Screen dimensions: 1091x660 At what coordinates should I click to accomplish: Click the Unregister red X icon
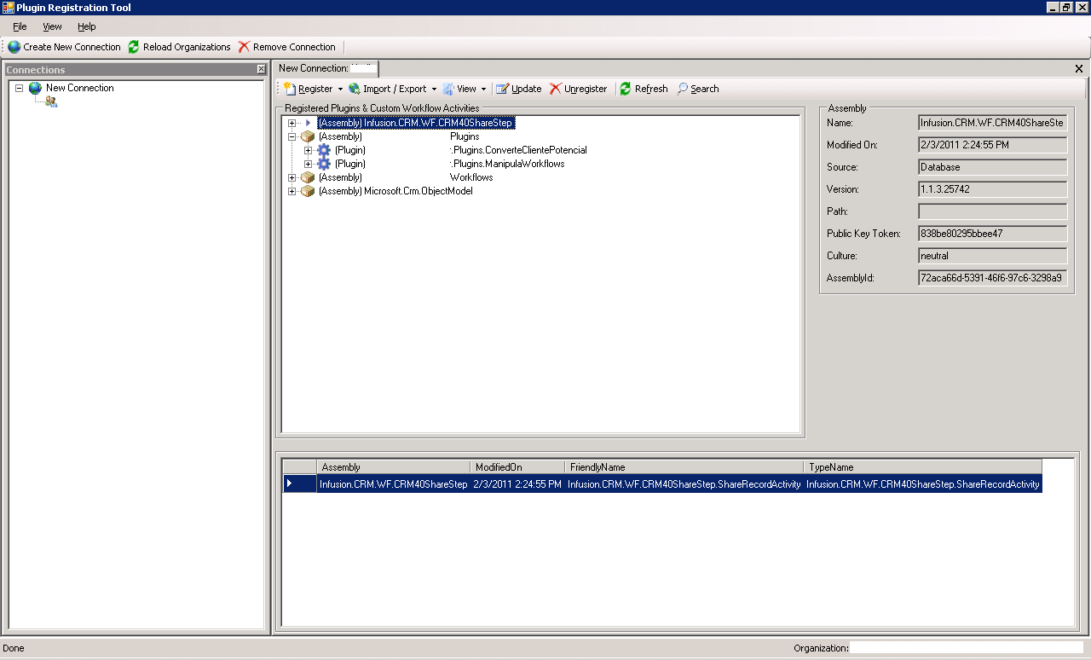556,89
